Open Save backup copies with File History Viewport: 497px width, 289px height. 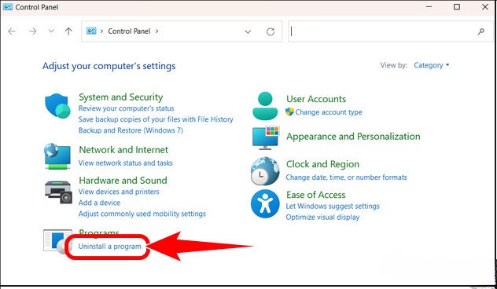(x=156, y=119)
